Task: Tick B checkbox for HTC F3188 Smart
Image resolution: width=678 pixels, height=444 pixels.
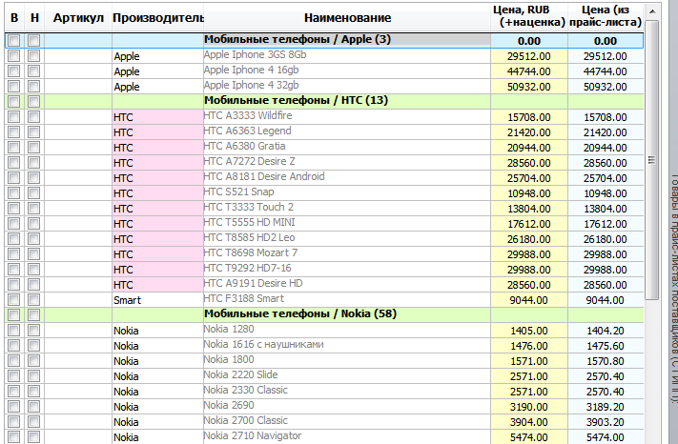Action: [14, 300]
